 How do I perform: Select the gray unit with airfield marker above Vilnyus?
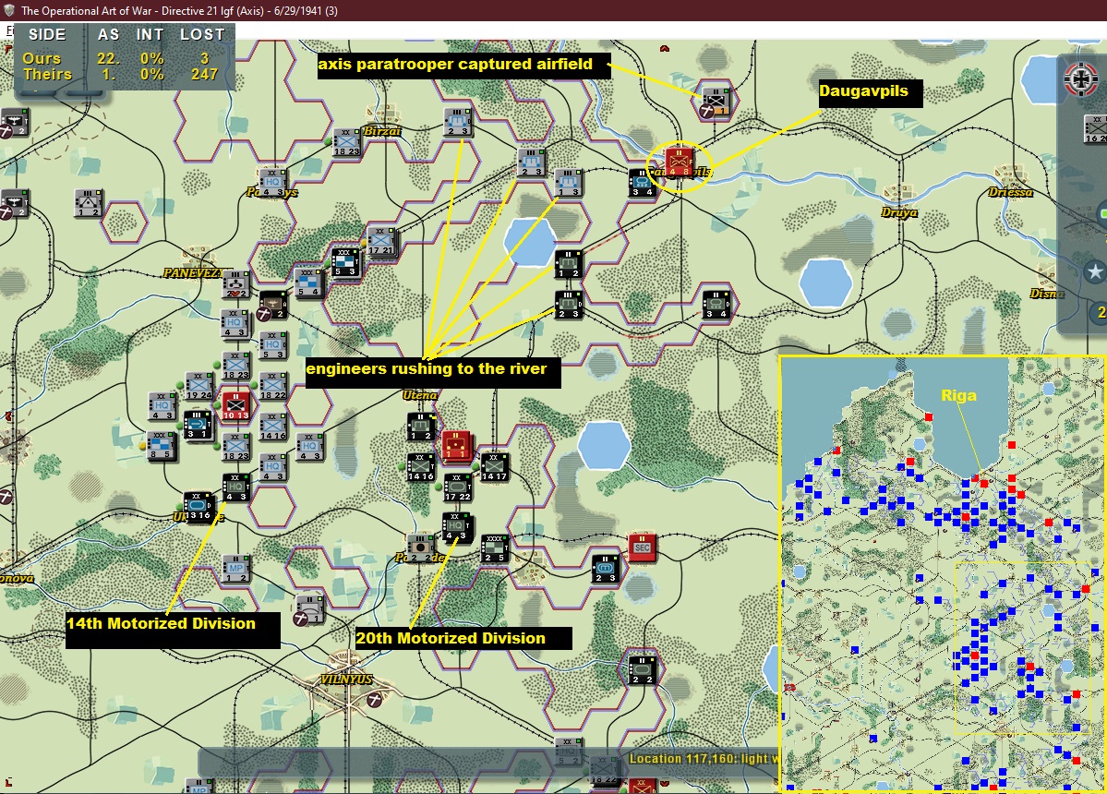click(x=309, y=609)
